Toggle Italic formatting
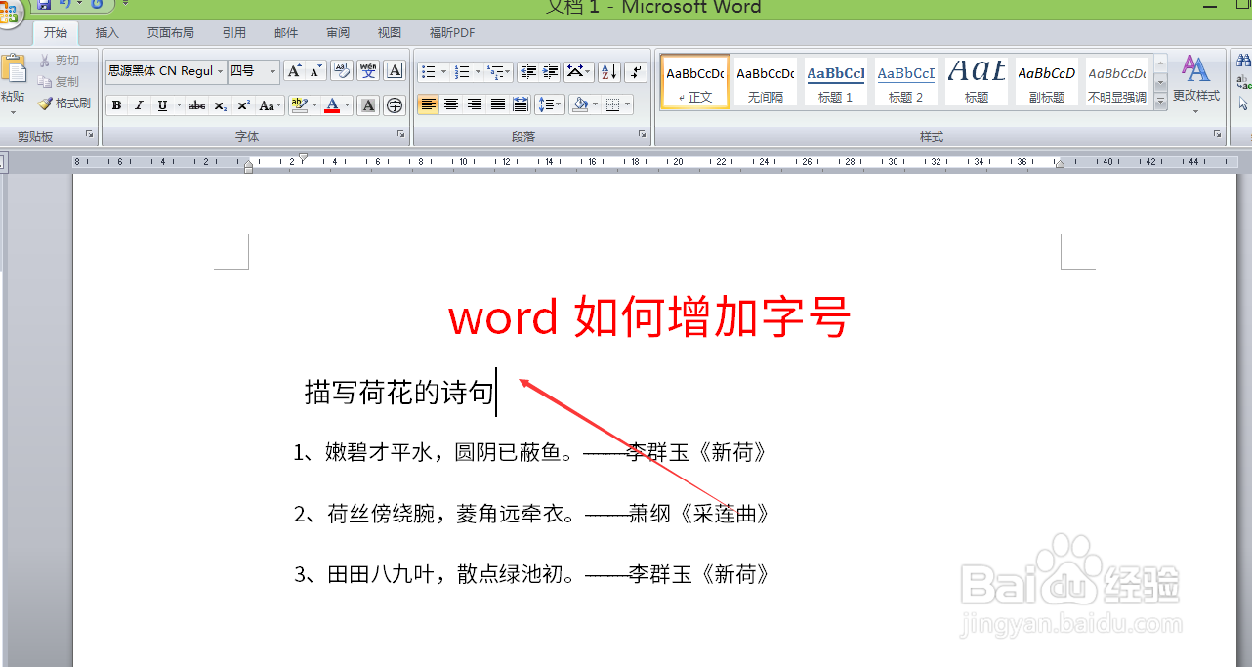Image resolution: width=1252 pixels, height=667 pixels. (x=139, y=105)
